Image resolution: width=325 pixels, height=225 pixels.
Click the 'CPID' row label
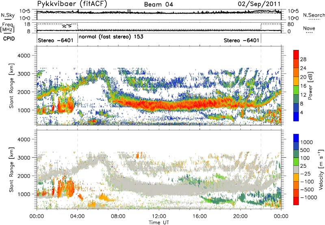pyautogui.click(x=9, y=39)
